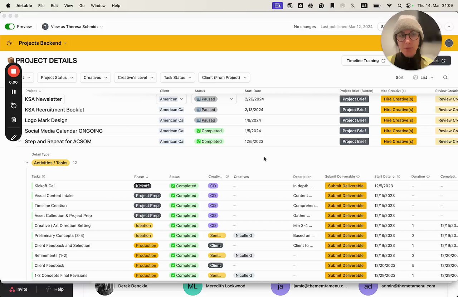Viewport: 458px width, 297px height.
Task: Click the Preliminary Concepts (3-4) task
Action: click(x=59, y=236)
